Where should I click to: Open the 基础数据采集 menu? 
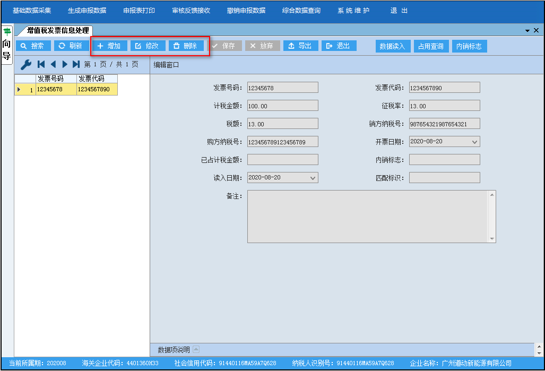[32, 11]
